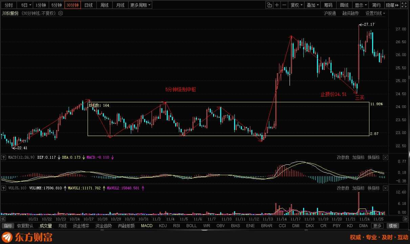This screenshot has height=244, width=410.
Task: Click 换指标 in the MACD panel
Action: tap(373, 157)
